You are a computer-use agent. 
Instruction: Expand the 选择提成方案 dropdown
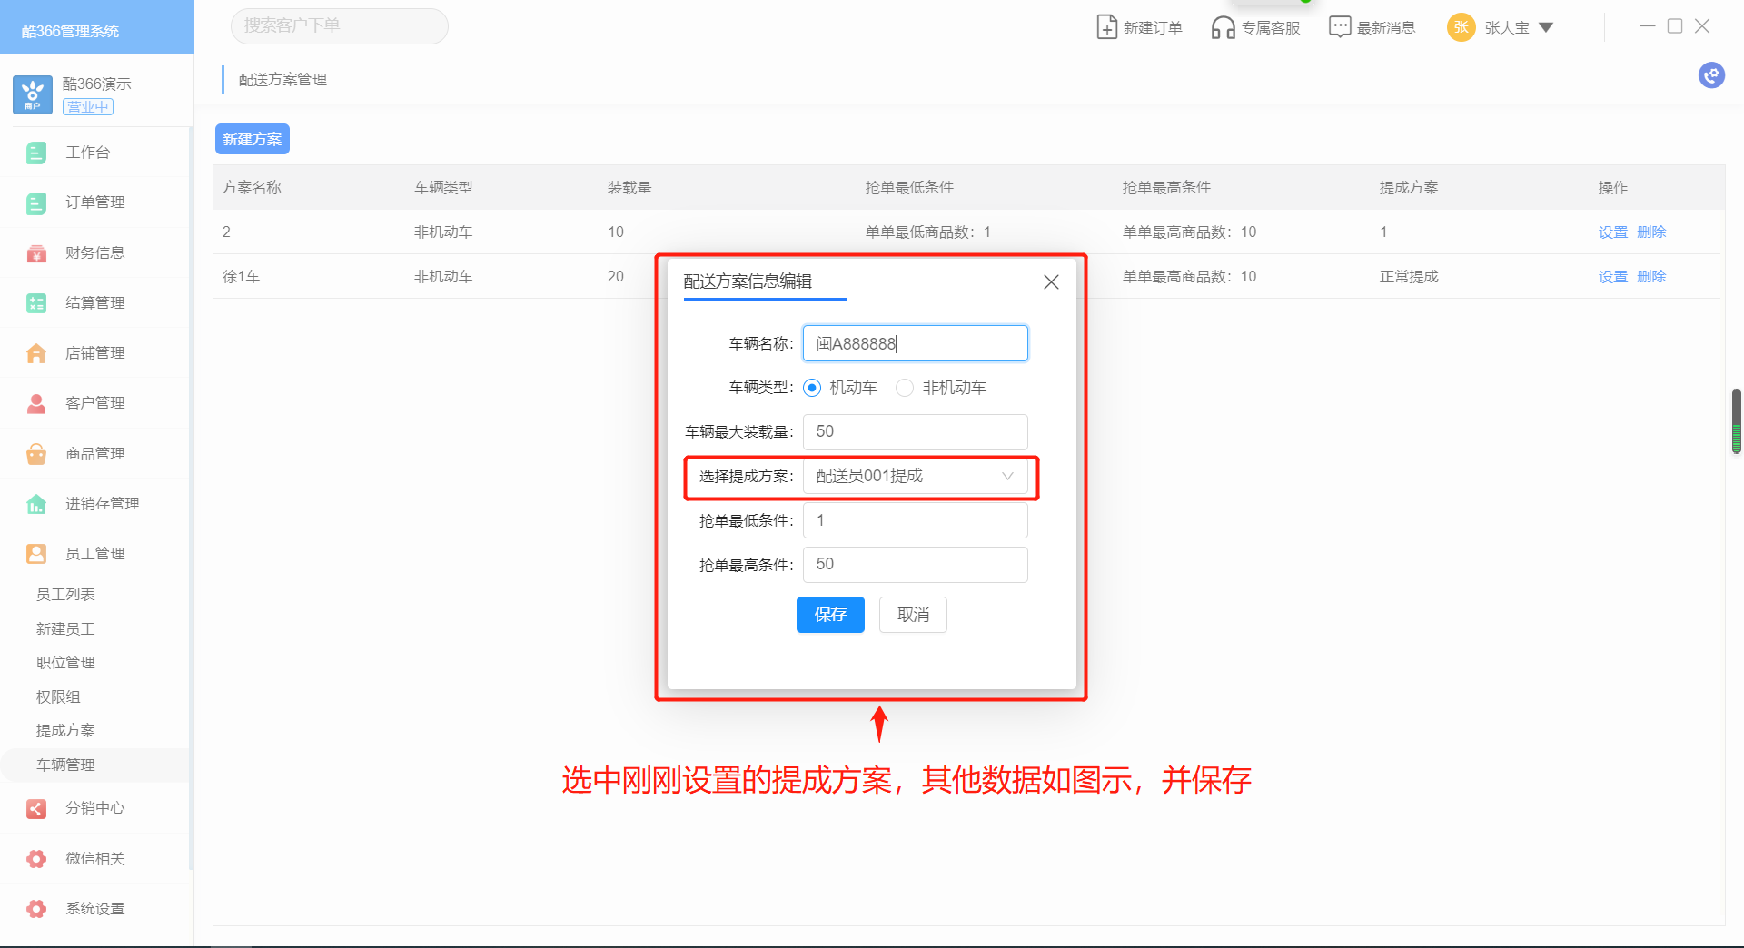[x=915, y=477]
